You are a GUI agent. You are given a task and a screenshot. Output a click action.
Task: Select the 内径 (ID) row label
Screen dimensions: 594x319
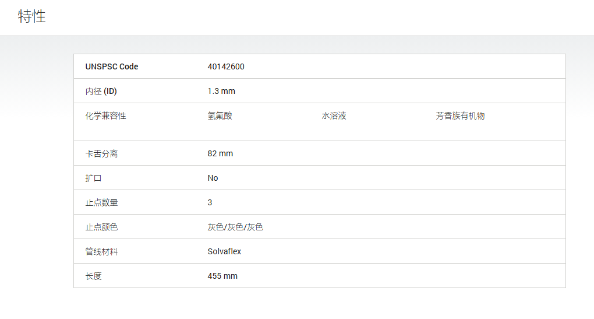tap(101, 92)
